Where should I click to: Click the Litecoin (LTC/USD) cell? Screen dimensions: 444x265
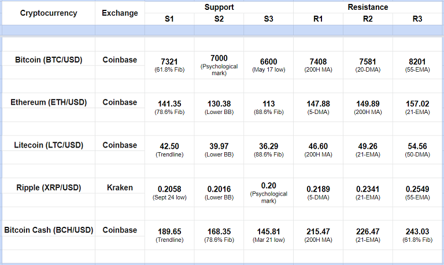(49, 145)
